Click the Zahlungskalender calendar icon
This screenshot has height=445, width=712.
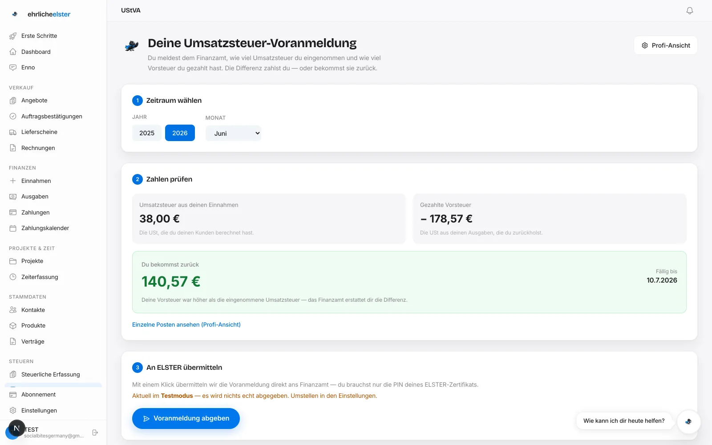coord(13,228)
